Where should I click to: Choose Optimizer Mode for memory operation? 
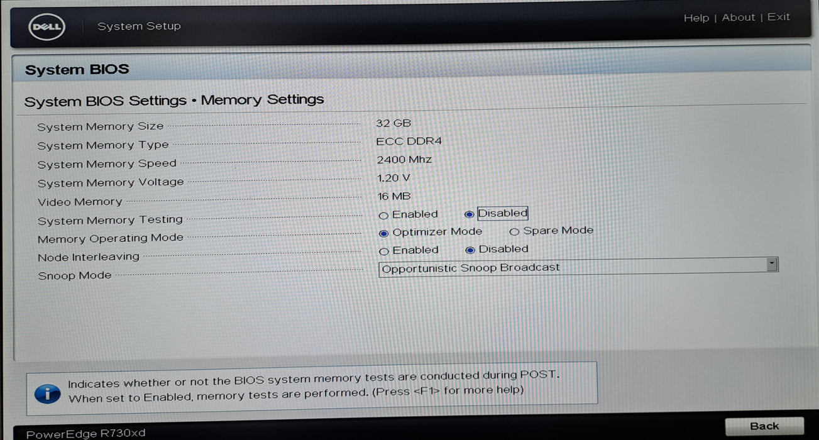click(x=384, y=233)
